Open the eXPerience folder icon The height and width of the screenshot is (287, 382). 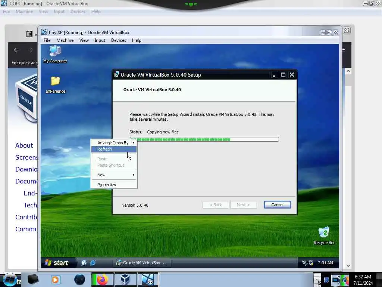pyautogui.click(x=56, y=84)
